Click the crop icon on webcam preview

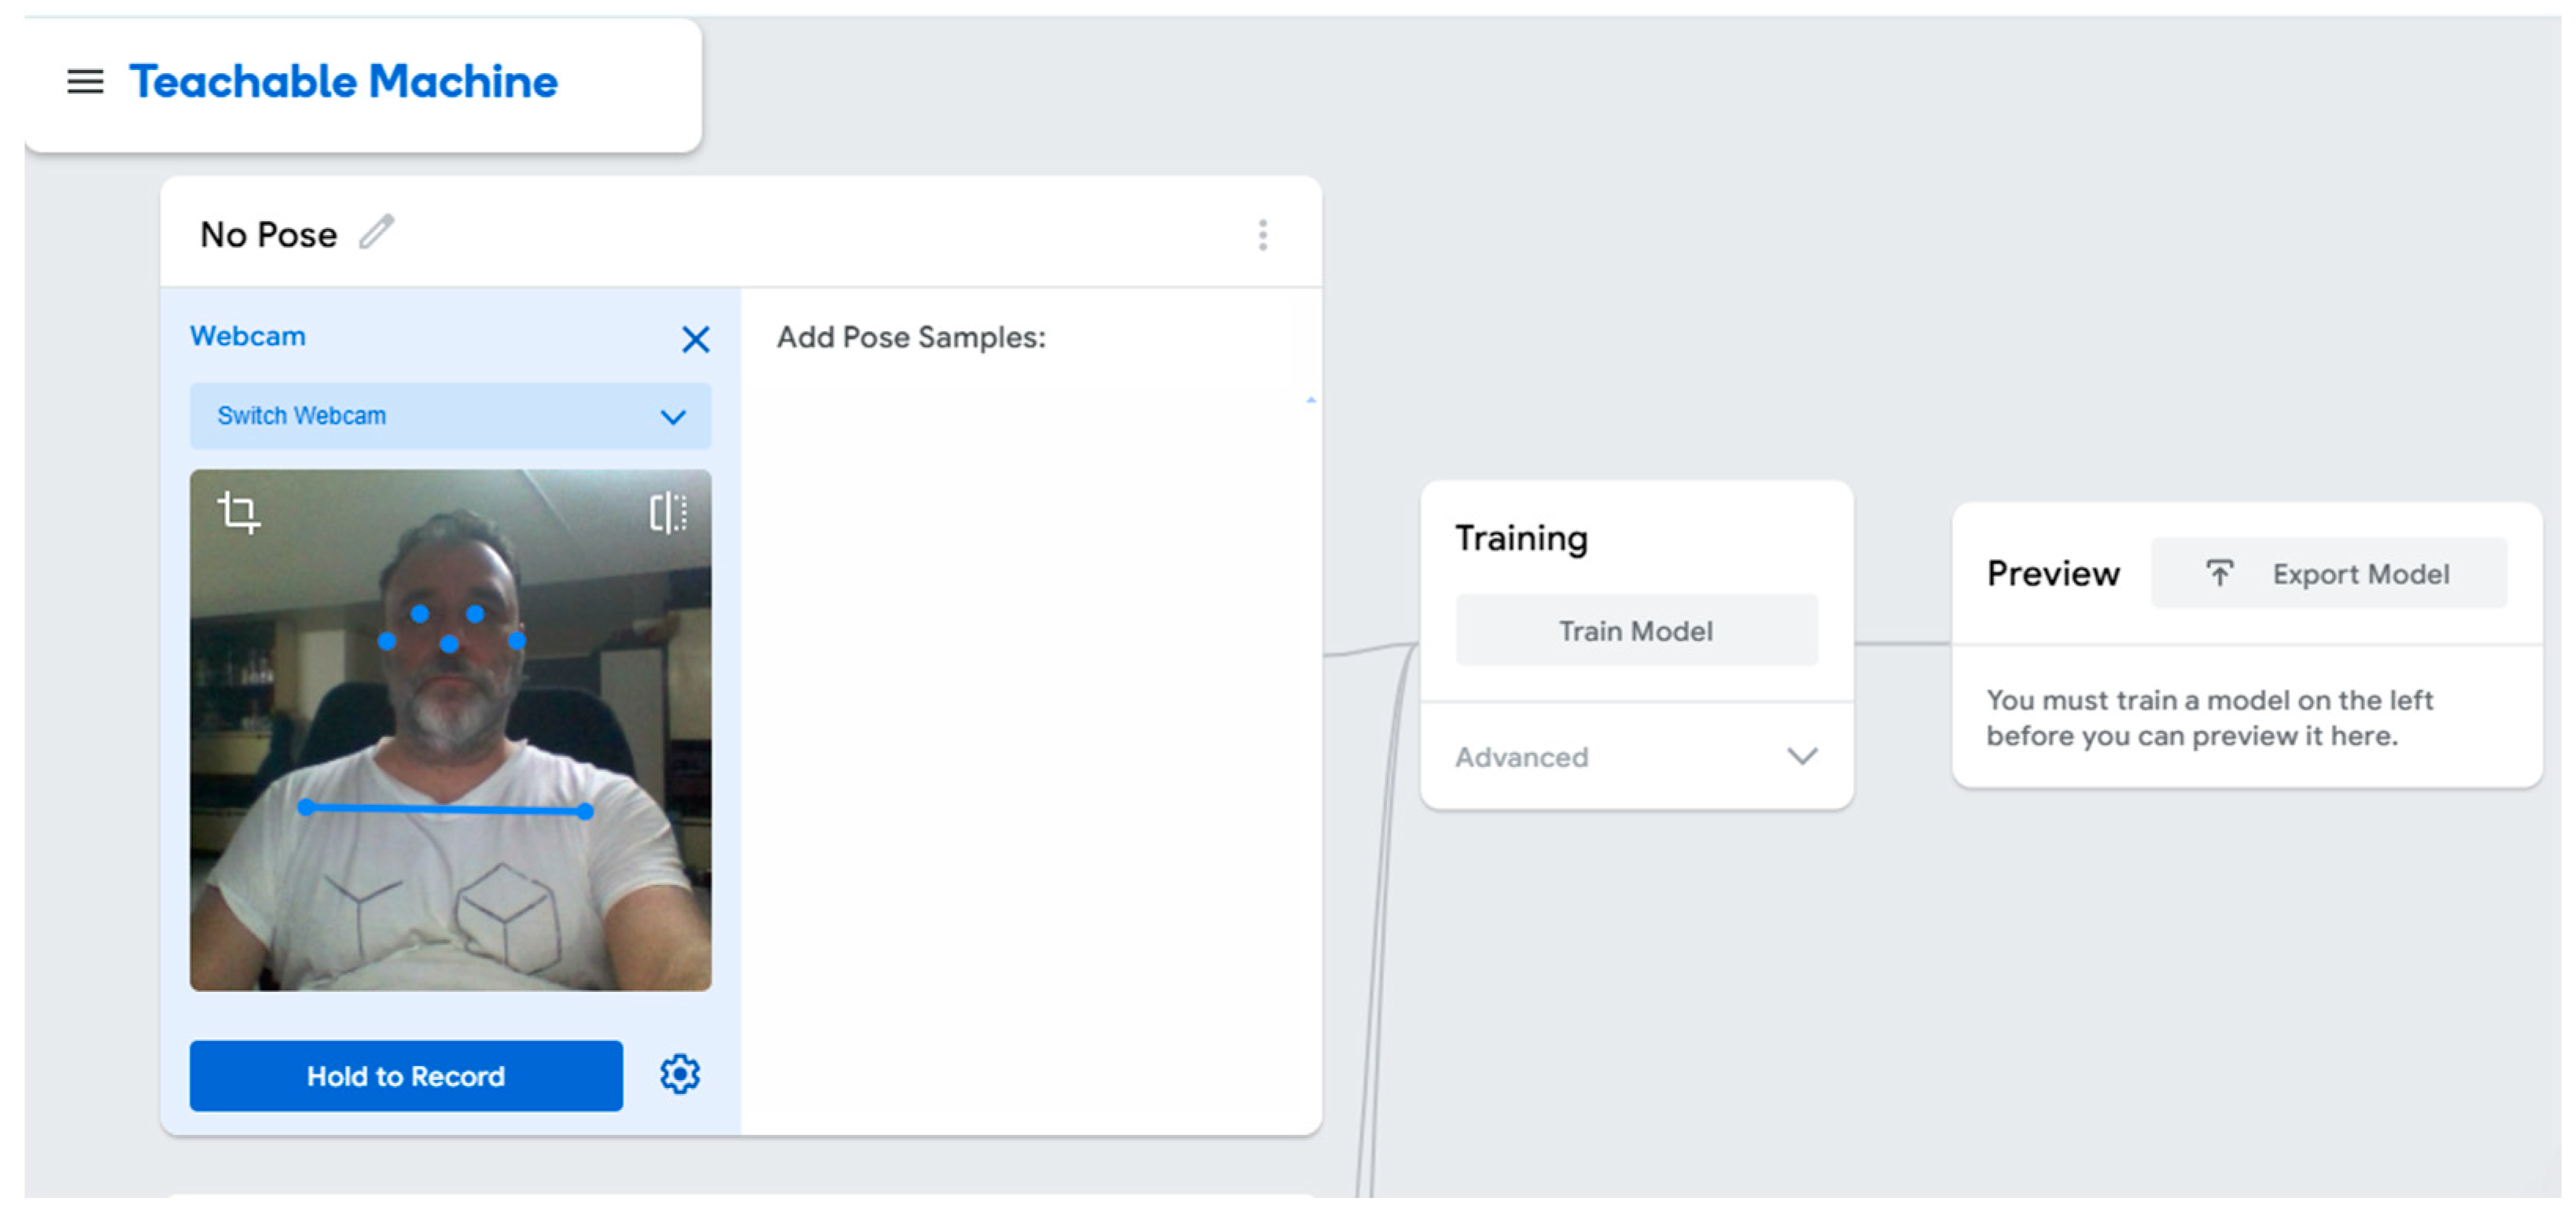click(x=239, y=512)
